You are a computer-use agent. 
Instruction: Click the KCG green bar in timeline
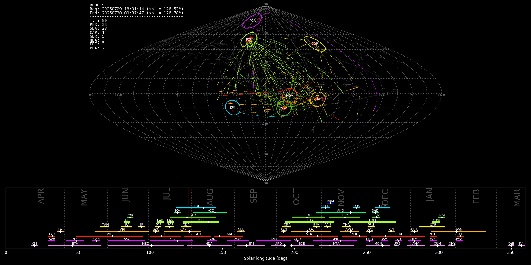[x=210, y=213]
